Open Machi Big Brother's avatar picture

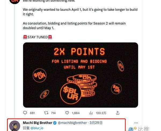point(14,126)
